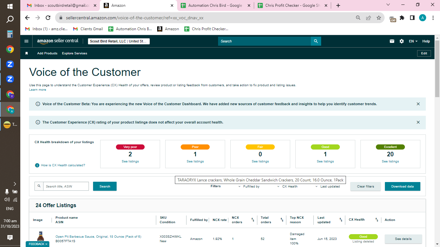The height and width of the screenshot is (247, 440).
Task: Open Explore Services menu item
Action: [75, 53]
